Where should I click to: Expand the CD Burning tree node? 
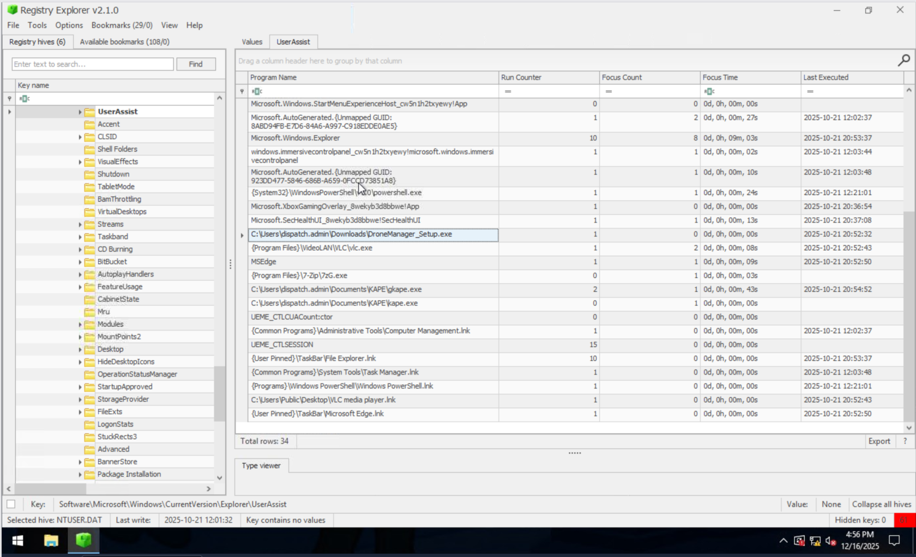pyautogui.click(x=80, y=250)
